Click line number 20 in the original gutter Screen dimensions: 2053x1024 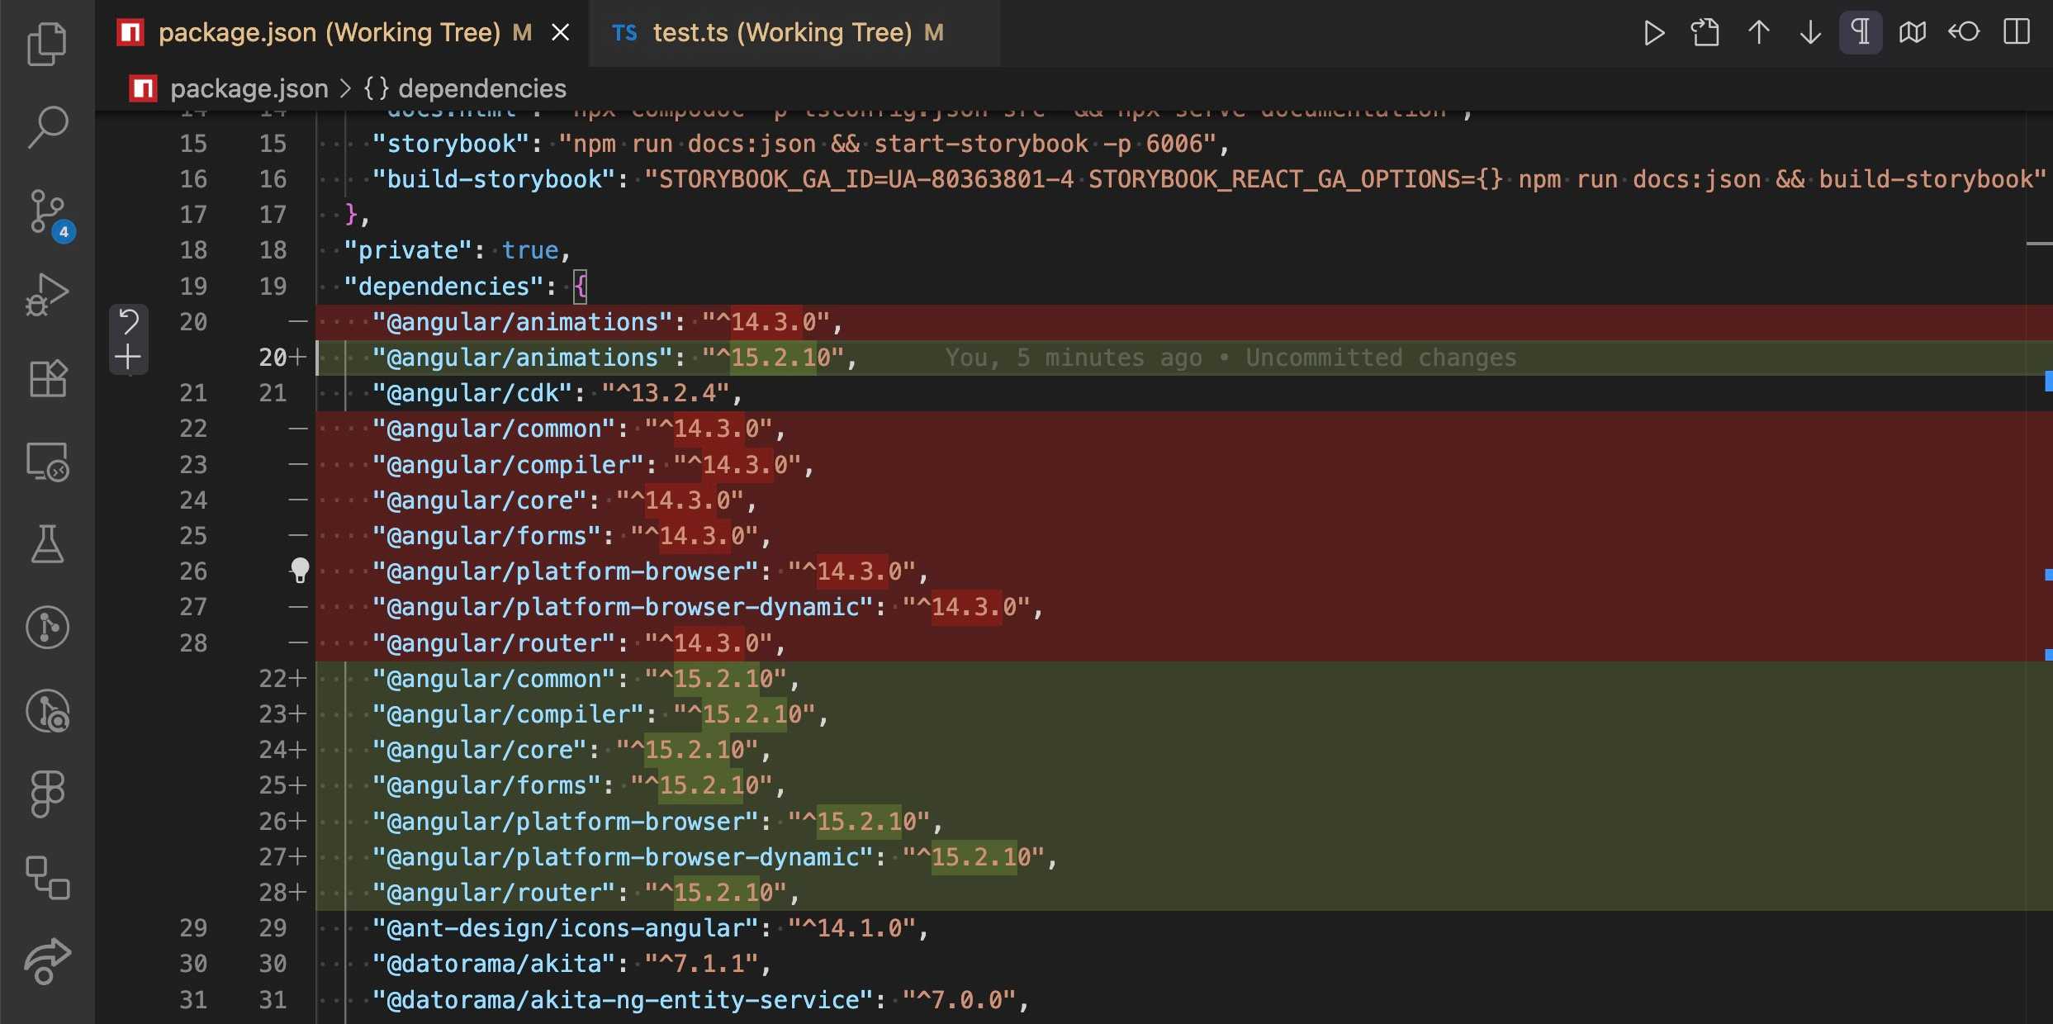(x=194, y=322)
